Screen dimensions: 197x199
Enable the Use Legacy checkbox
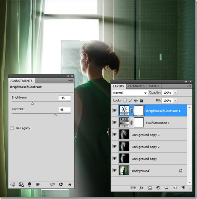click(12, 128)
